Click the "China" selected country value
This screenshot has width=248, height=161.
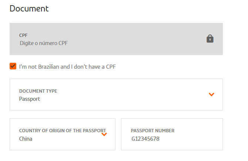(x=26, y=139)
